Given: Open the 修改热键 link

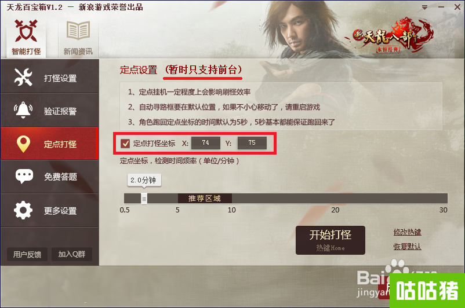Looking at the screenshot, I should pyautogui.click(x=407, y=232).
